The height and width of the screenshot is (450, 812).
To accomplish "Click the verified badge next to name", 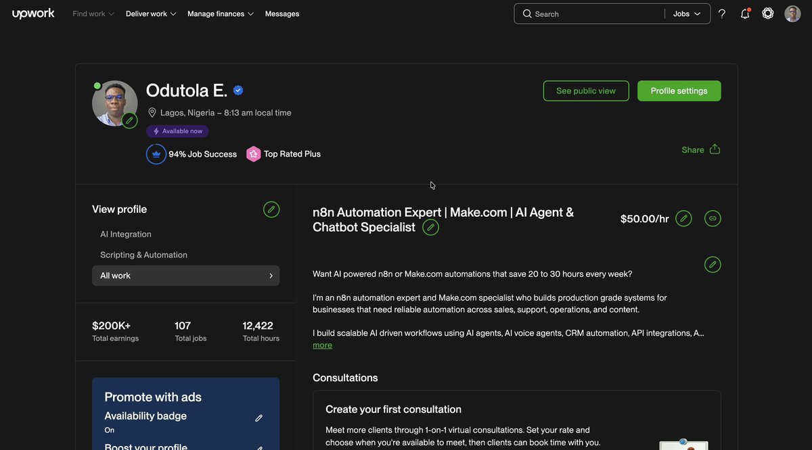I will click(238, 91).
